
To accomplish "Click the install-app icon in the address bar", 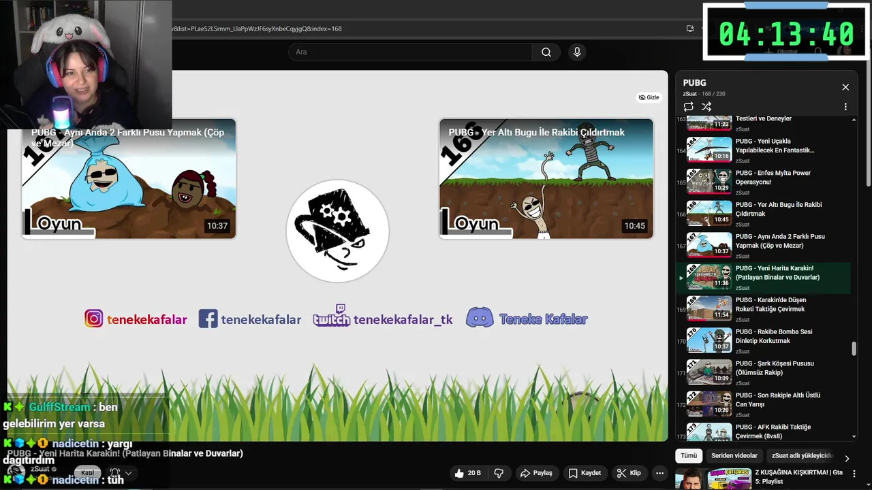I will click(690, 29).
